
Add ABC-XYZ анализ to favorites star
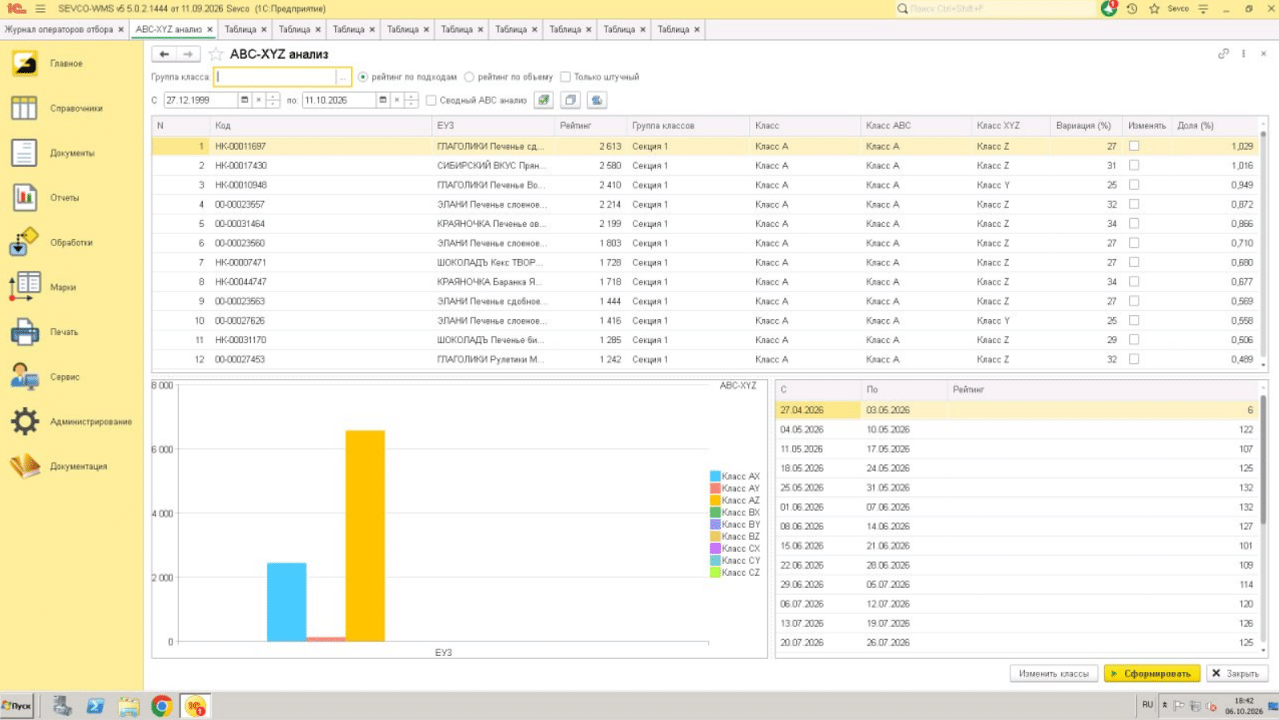click(x=215, y=54)
